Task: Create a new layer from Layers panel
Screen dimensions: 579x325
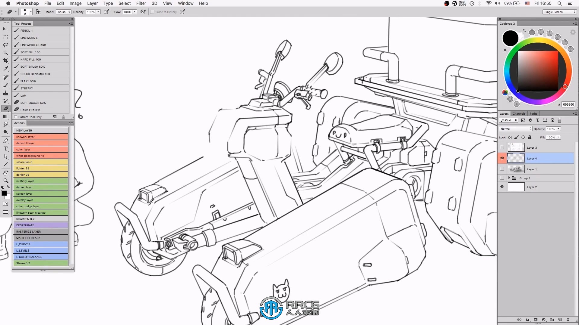Action: pos(560,320)
